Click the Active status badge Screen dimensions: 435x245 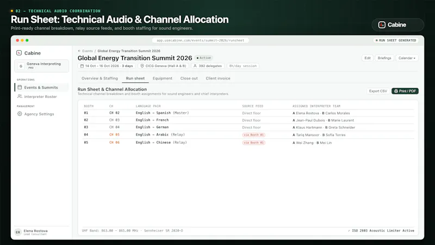[x=203, y=58]
